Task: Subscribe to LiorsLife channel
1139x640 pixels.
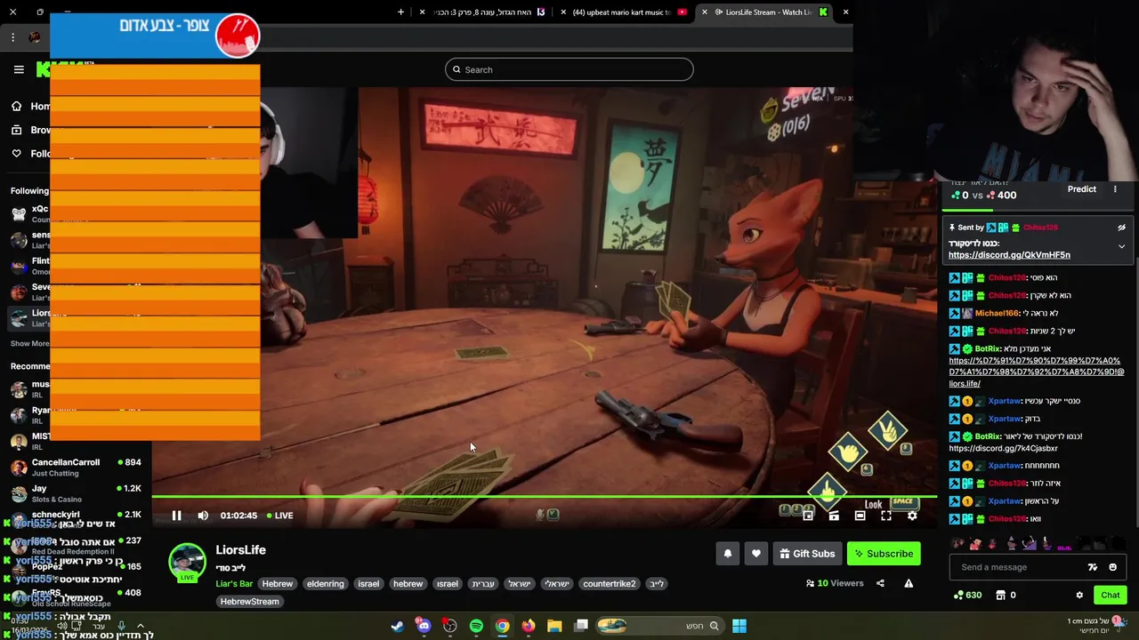Action: (x=884, y=554)
